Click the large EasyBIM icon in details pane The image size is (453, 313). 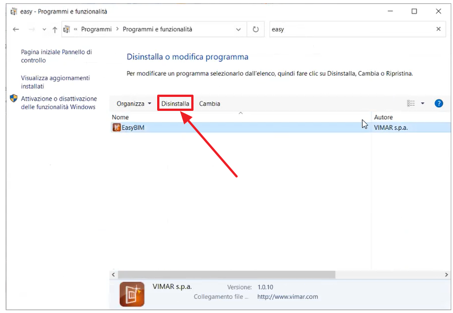[x=132, y=294]
